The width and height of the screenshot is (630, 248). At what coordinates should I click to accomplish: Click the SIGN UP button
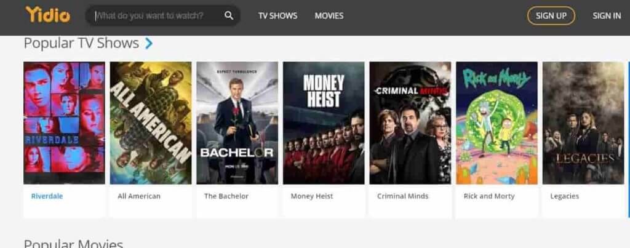pyautogui.click(x=551, y=15)
